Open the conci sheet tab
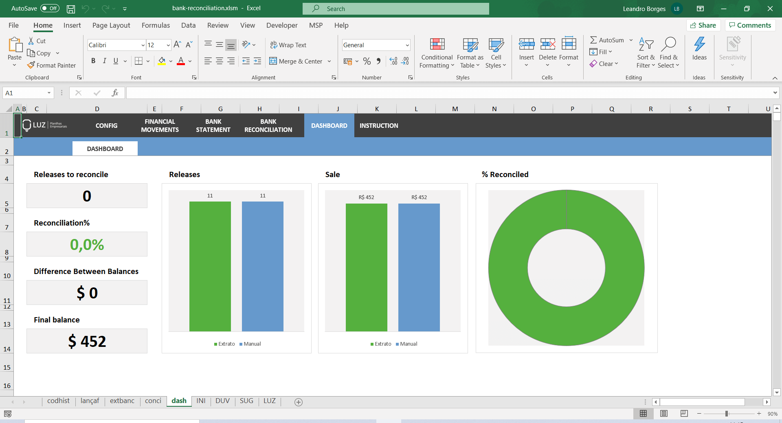The image size is (782, 423). pyautogui.click(x=153, y=401)
